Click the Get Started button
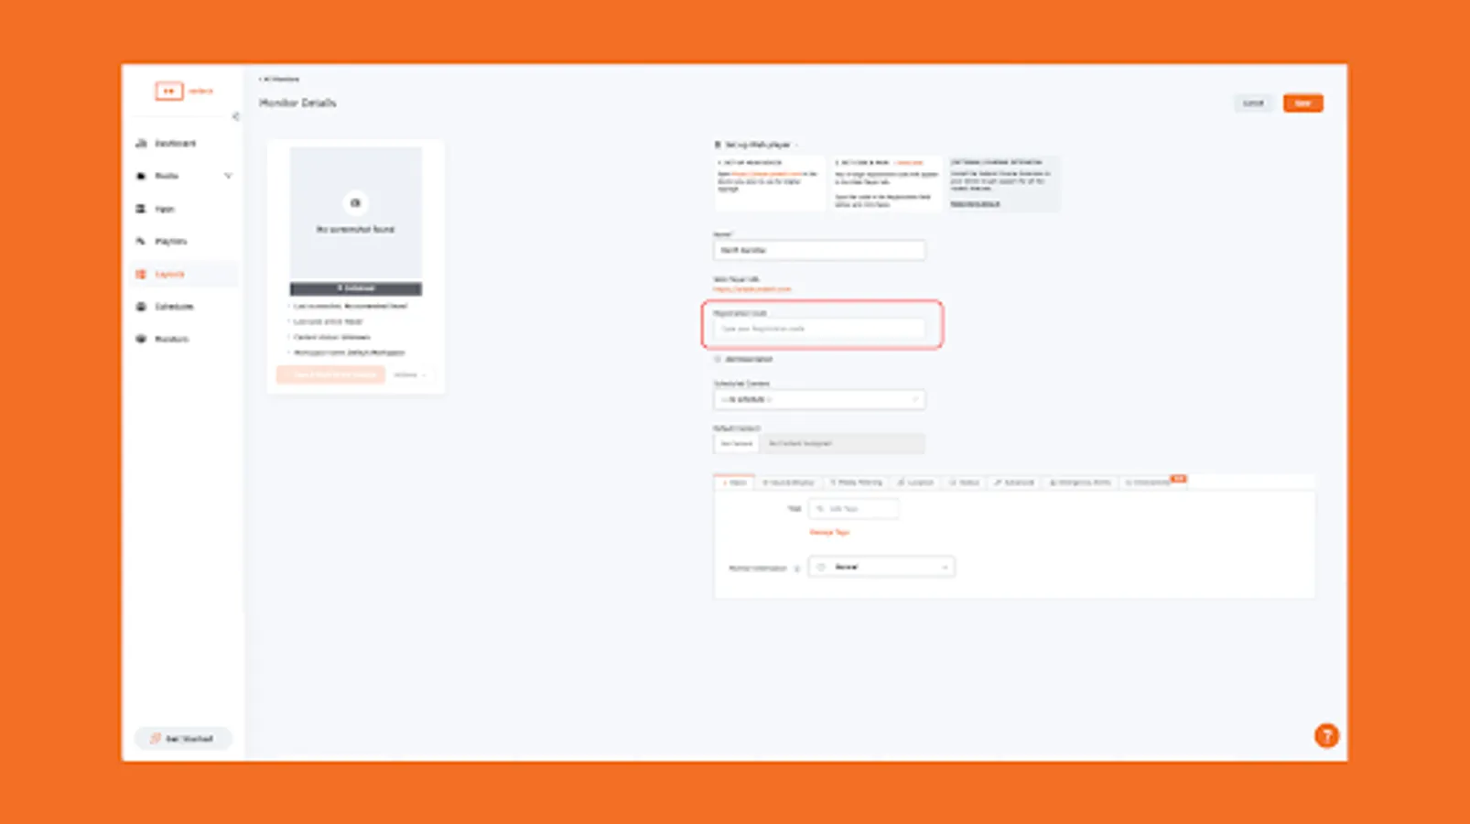Image resolution: width=1470 pixels, height=824 pixels. pos(183,738)
